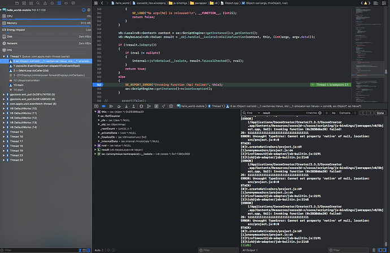Select the Memory gauge
This screenshot has width=390, height=253.
point(46,23)
